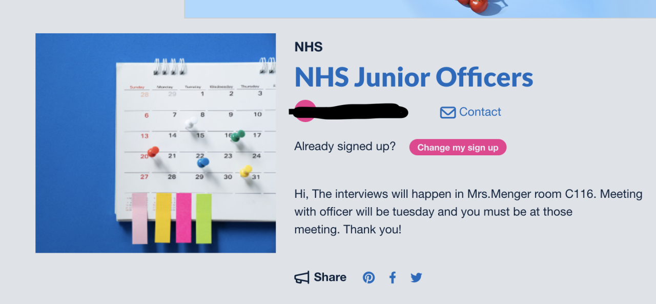Click the red pushpin on the calendar

click(x=153, y=152)
